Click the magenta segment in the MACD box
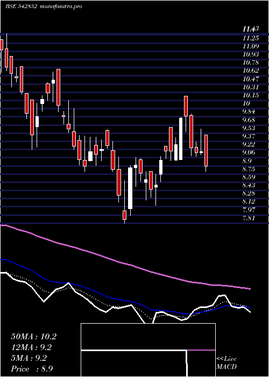The image size is (269, 377). pyautogui.click(x=201, y=350)
